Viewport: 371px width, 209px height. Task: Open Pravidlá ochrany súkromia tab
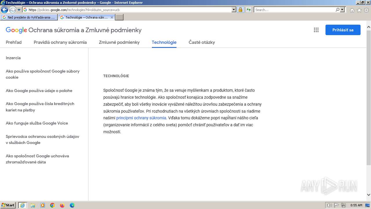(60, 42)
